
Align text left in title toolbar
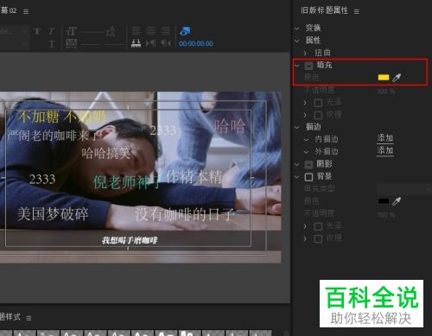click(137, 30)
